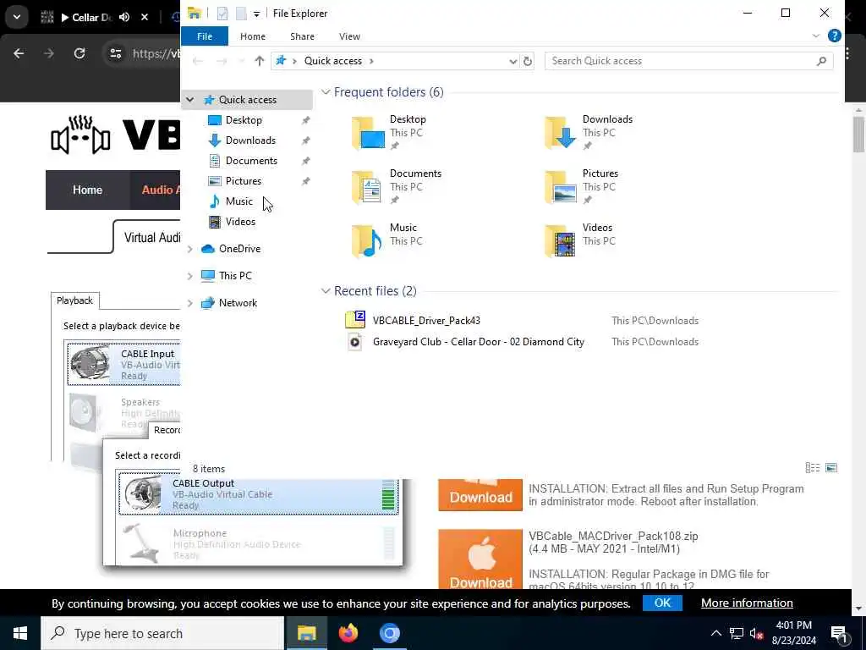Open the View ribbon tab
Screen dimensions: 866x650
[349, 36]
